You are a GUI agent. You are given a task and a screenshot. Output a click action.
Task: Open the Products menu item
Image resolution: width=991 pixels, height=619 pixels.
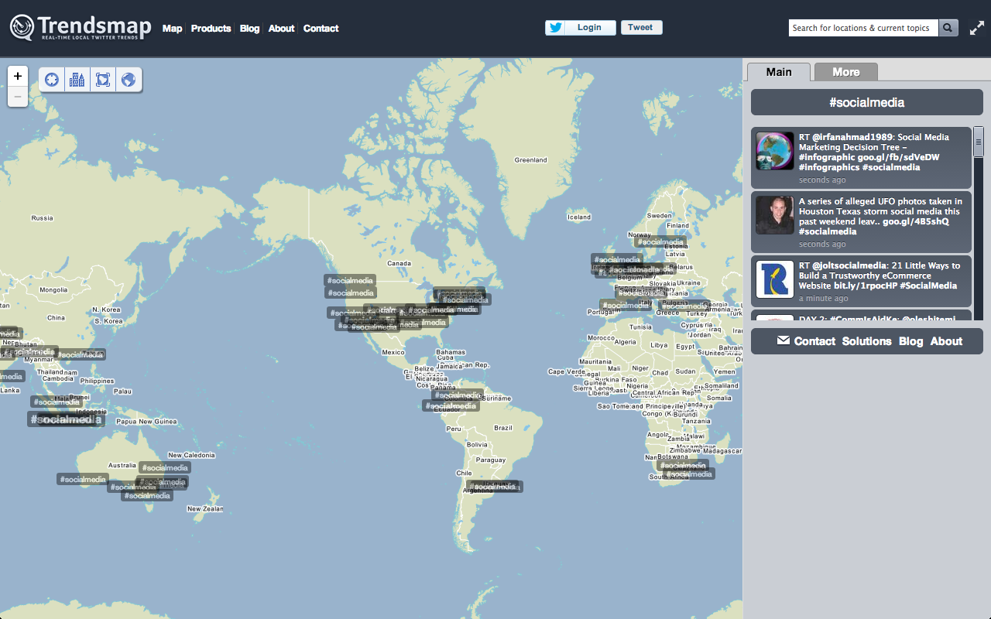(x=211, y=29)
